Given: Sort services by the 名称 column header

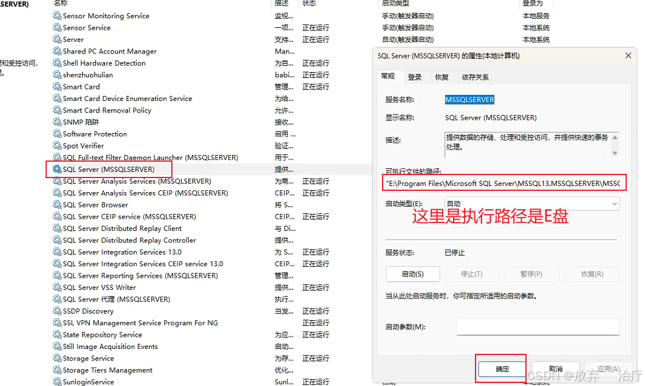Looking at the screenshot, I should click(61, 3).
